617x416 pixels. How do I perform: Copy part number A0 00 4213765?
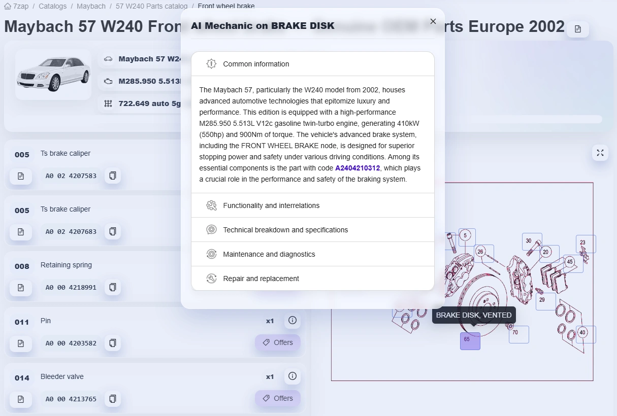(x=113, y=399)
